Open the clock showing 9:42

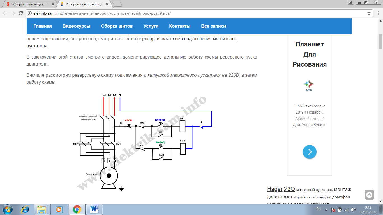tap(368, 209)
